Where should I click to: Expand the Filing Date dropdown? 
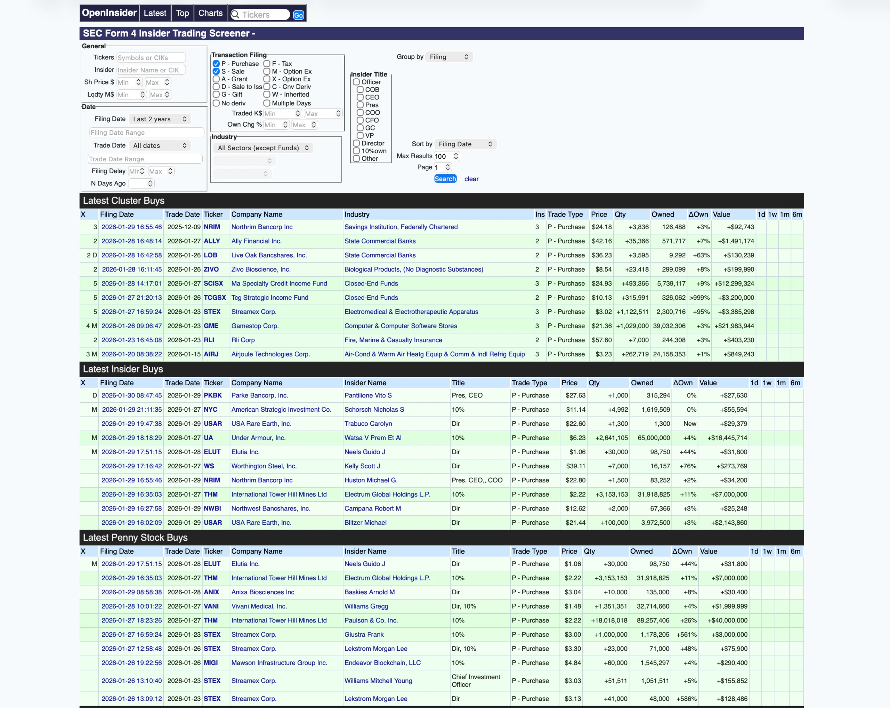pyautogui.click(x=159, y=119)
